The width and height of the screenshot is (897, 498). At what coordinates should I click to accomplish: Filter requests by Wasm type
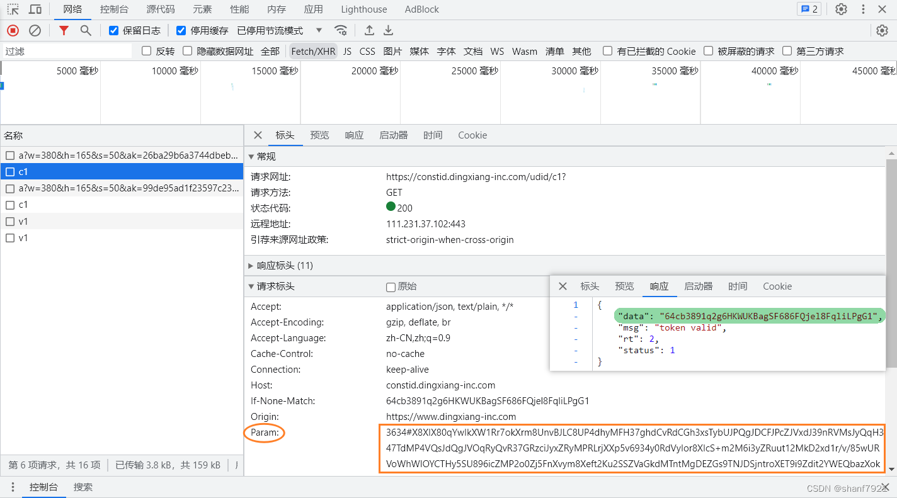525,51
